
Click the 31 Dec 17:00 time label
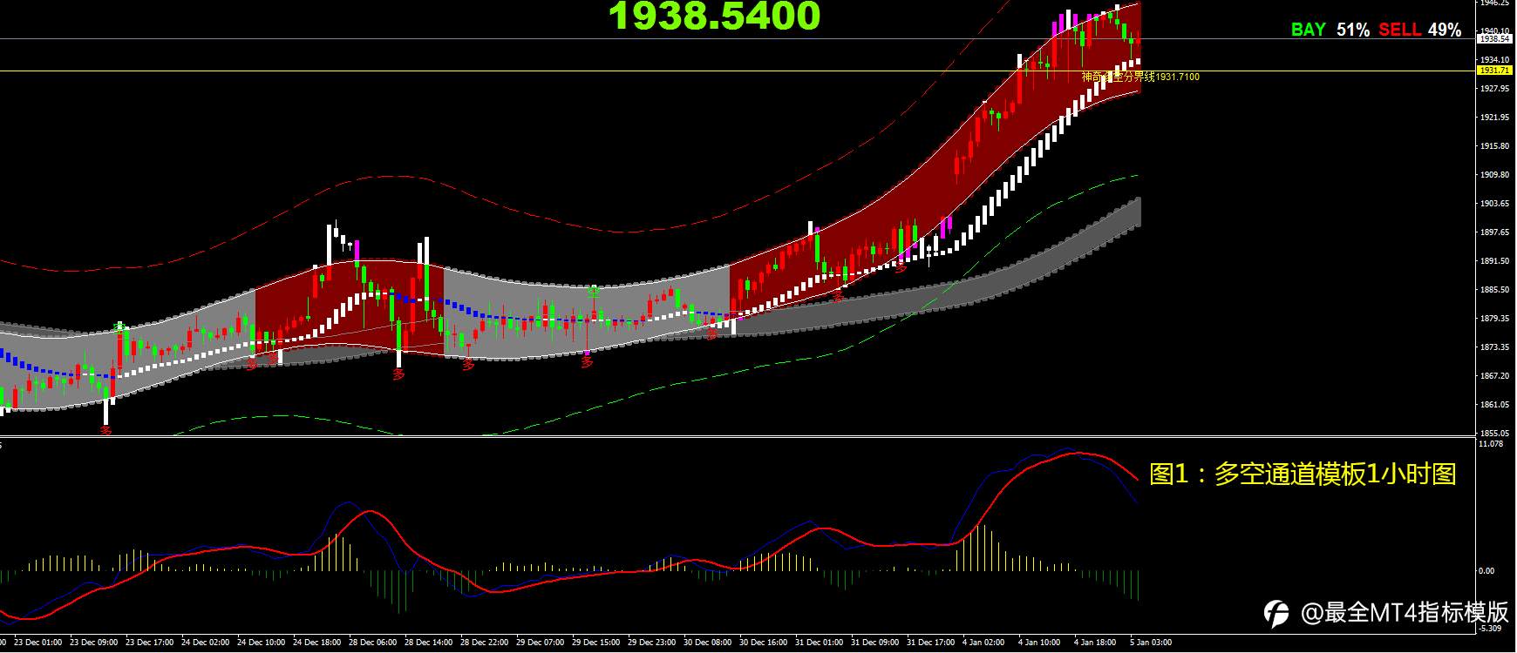[931, 643]
